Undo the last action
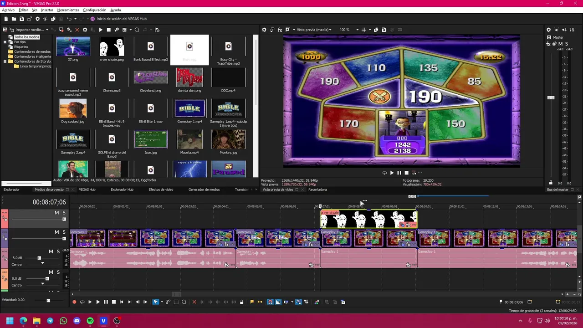 69,19
